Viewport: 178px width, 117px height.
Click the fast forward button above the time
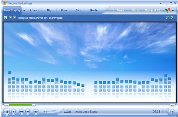pyautogui.click(x=172, y=105)
